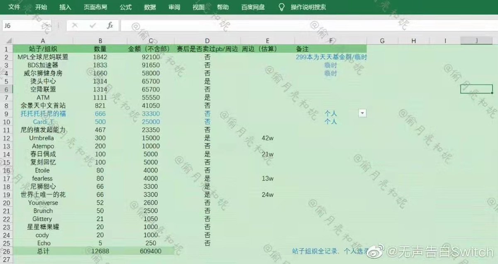Select the 24w estimate cell
Image resolution: width=498 pixels, height=264 pixels.
tap(268, 194)
